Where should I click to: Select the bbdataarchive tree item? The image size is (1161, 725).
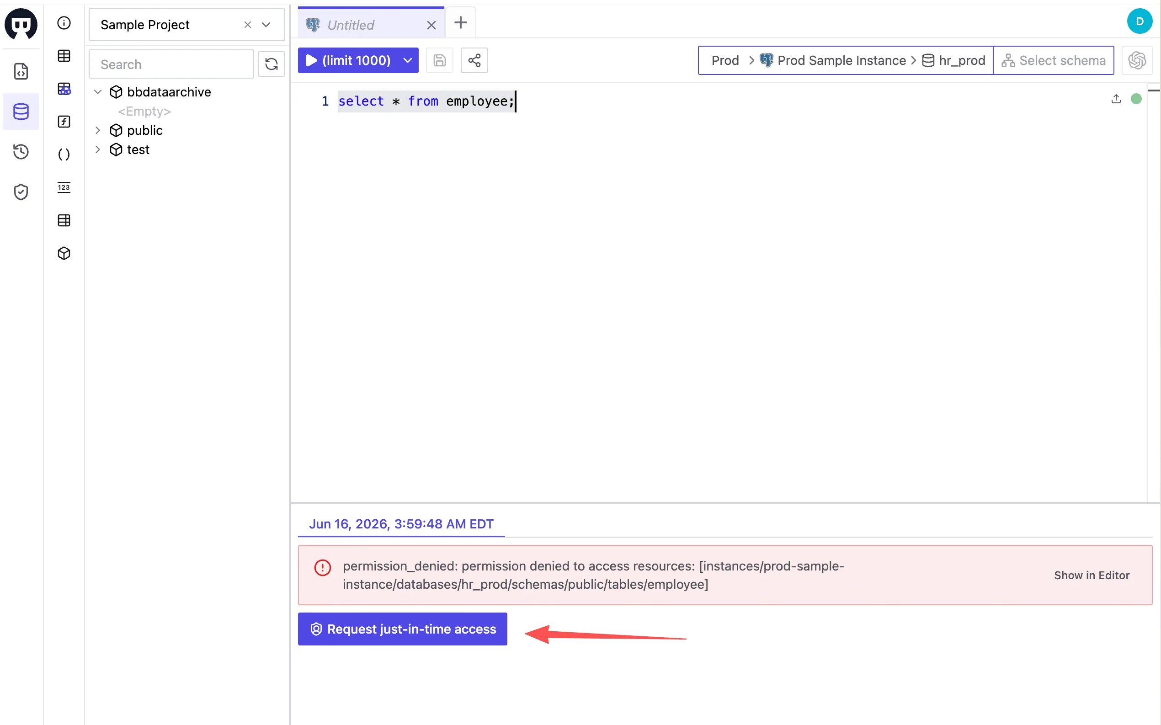pos(169,91)
